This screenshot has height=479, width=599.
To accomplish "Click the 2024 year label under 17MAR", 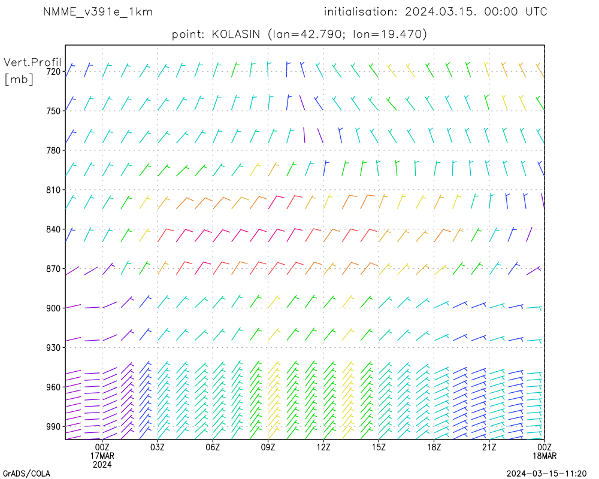I will pos(102,465).
